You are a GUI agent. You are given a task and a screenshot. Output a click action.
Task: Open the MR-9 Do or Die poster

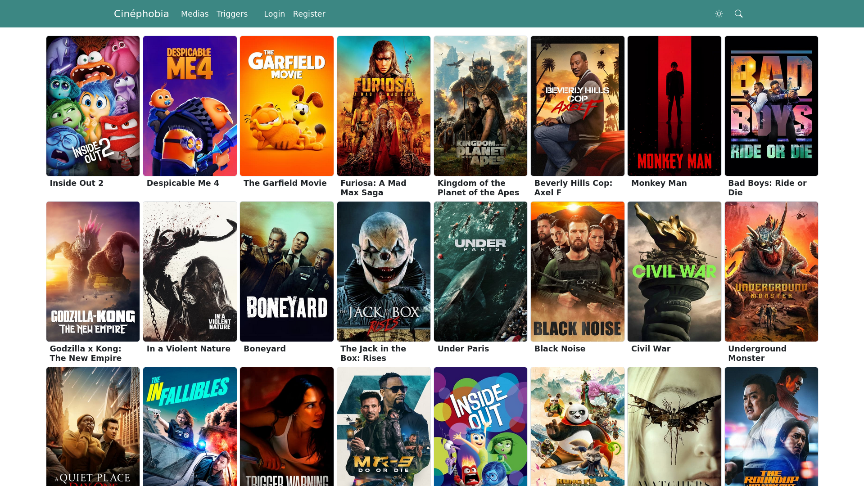384,427
